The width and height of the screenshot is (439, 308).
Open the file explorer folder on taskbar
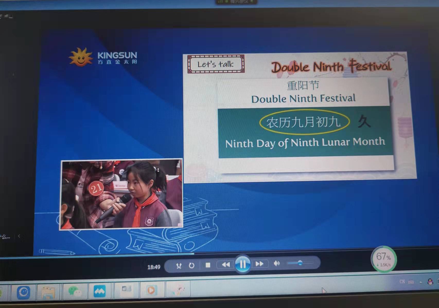click(x=48, y=292)
